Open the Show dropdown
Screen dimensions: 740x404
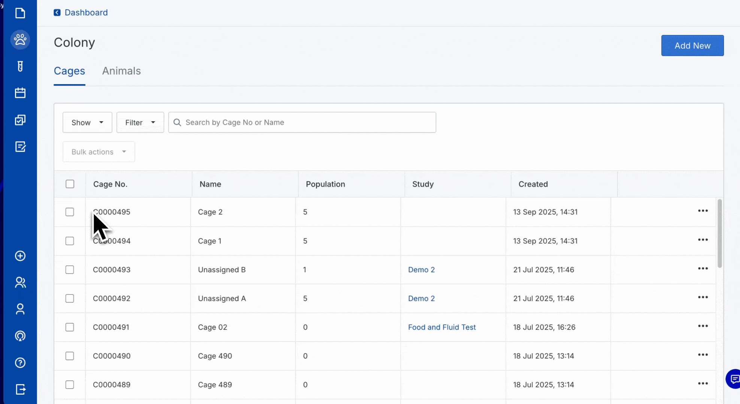87,122
